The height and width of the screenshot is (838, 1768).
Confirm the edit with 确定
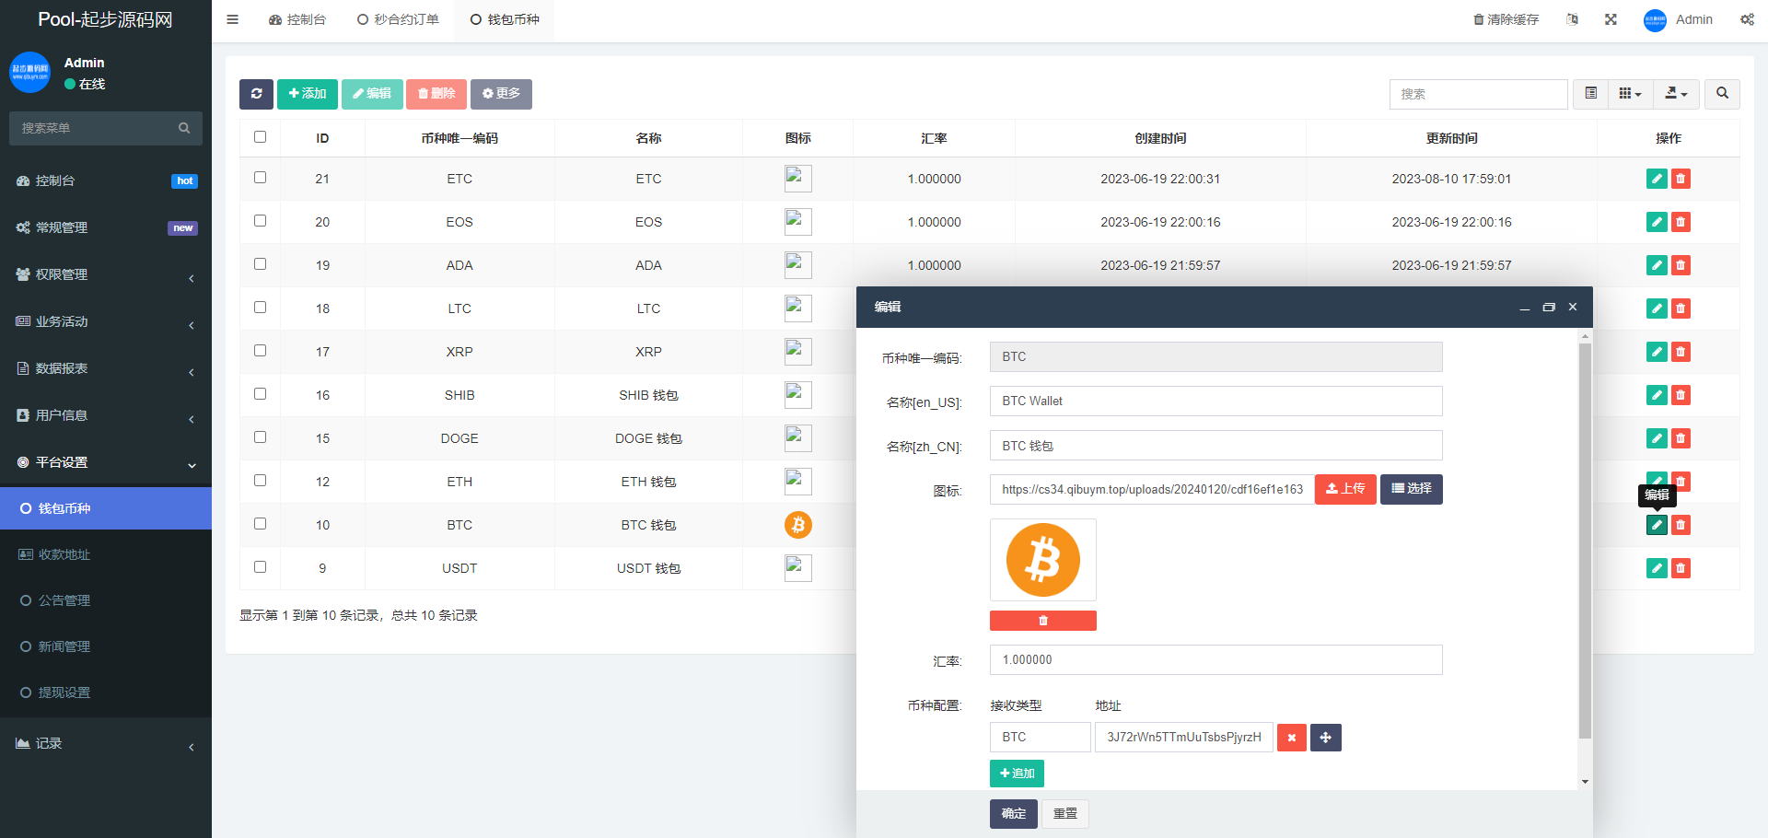pos(1014,814)
